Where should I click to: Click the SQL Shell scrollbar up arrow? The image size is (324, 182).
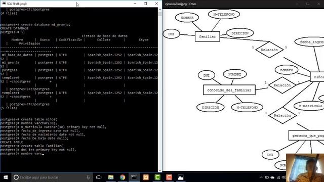(x=160, y=10)
